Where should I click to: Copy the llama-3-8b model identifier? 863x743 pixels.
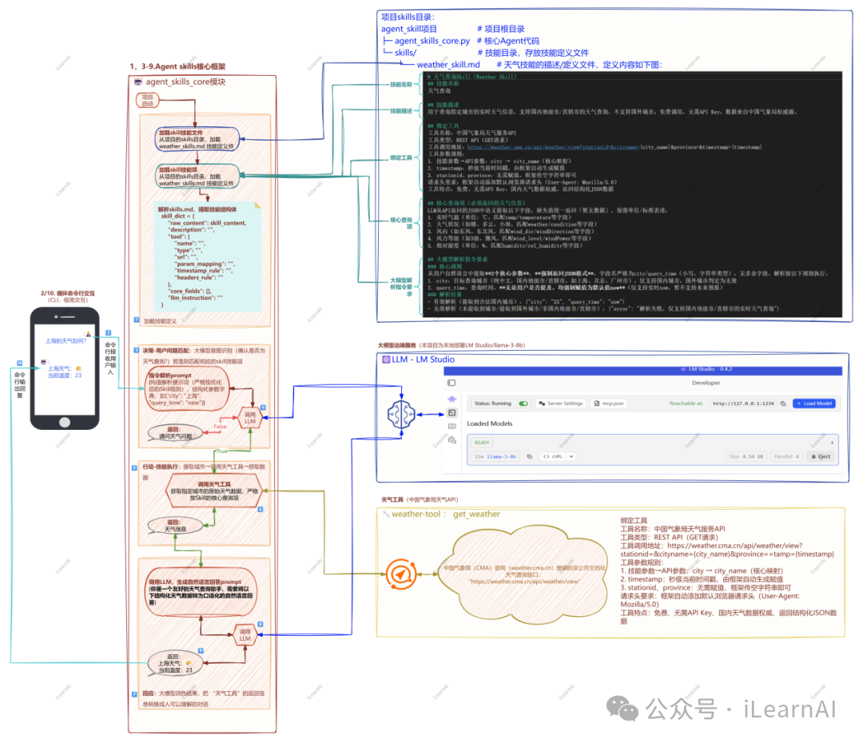pos(530,456)
